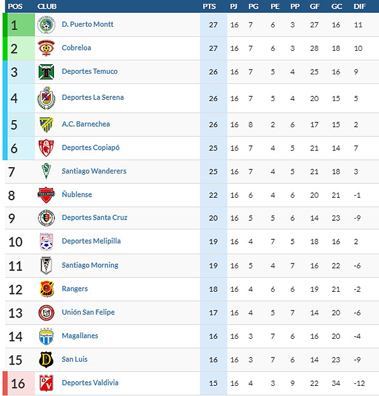Click the D. Puerto Montt club crest
Image resolution: width=379 pixels, height=396 pixels.
pos(46,25)
